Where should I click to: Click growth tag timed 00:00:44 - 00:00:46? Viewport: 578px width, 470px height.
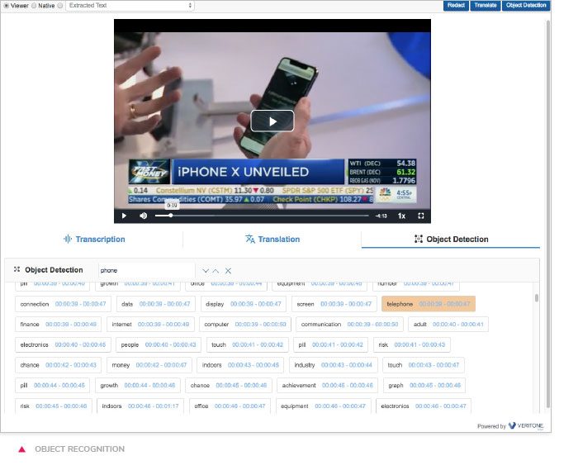[x=138, y=385]
